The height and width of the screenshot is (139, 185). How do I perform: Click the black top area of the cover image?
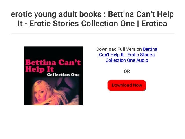pos(53,53)
